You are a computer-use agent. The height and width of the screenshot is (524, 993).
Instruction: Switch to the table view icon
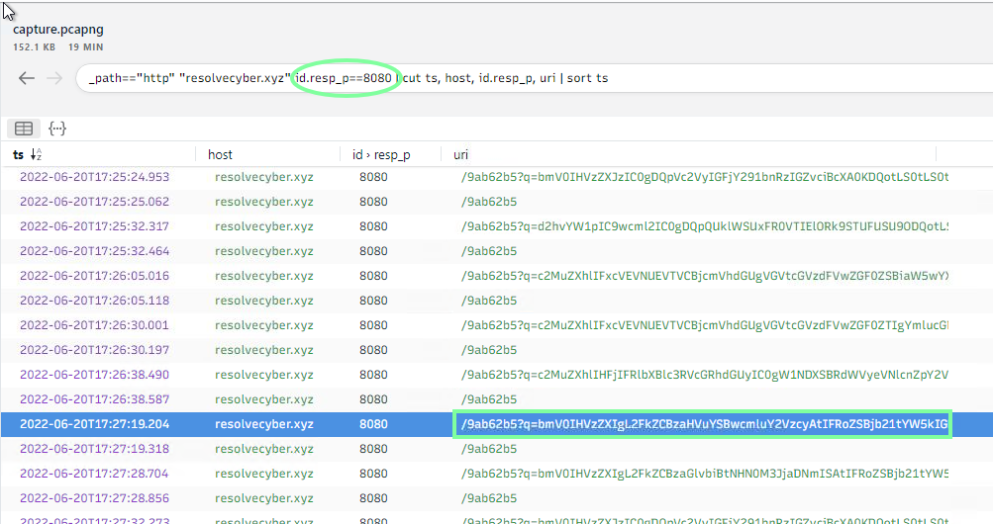coord(24,129)
